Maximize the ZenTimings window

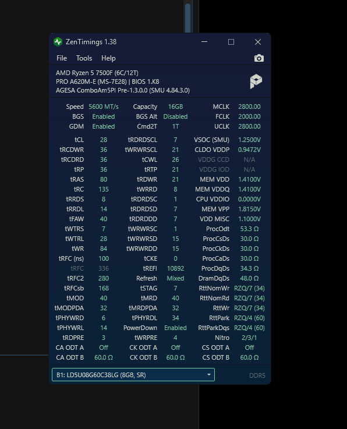click(231, 42)
